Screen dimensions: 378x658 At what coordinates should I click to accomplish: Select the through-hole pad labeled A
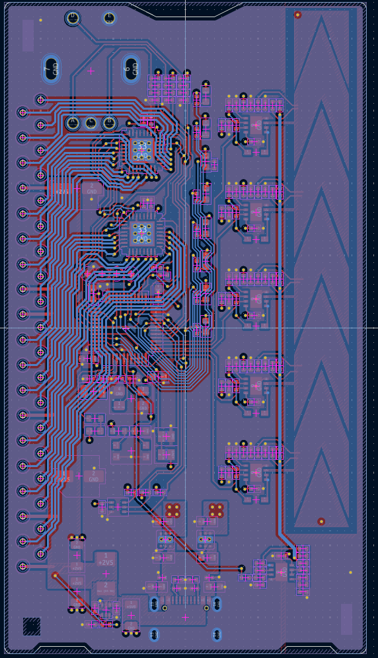coord(73,123)
